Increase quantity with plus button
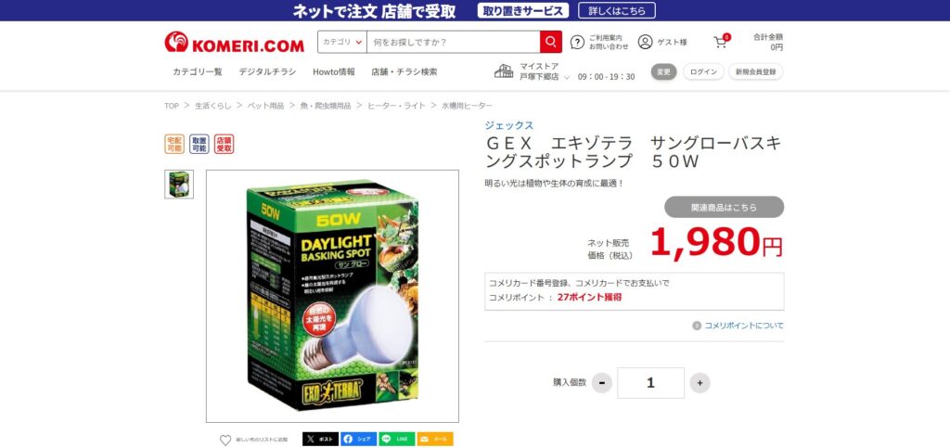 coord(700,383)
